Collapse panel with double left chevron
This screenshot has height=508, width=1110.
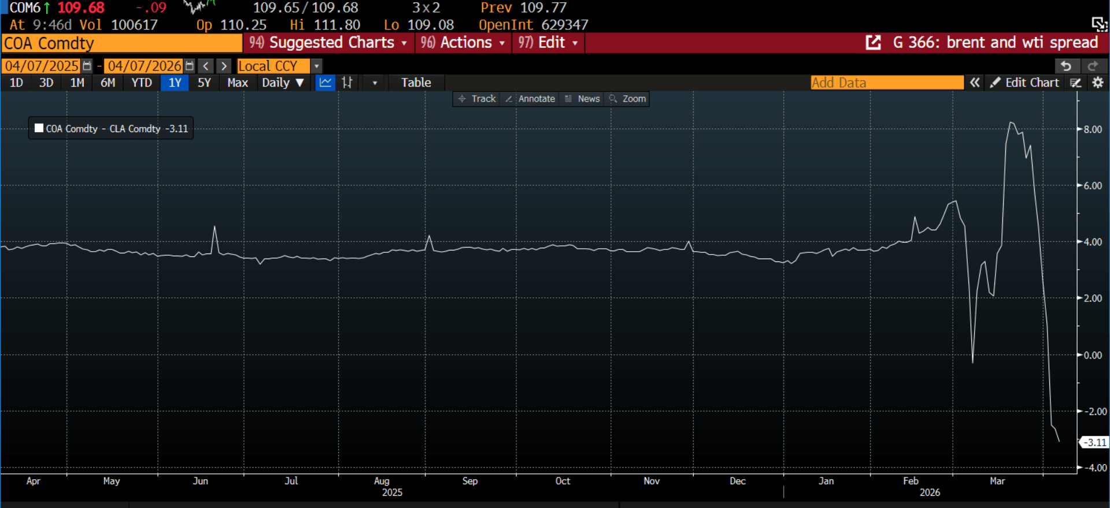975,83
